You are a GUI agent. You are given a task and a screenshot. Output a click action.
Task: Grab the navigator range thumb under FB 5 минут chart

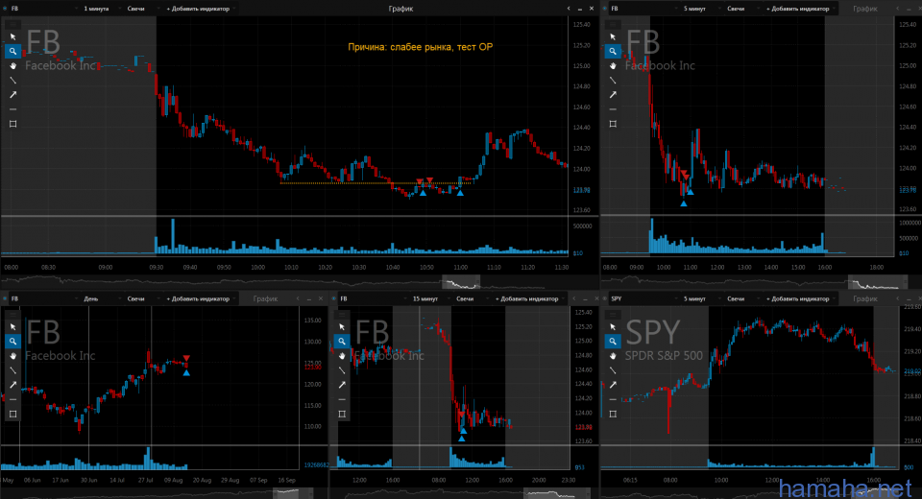878,282
